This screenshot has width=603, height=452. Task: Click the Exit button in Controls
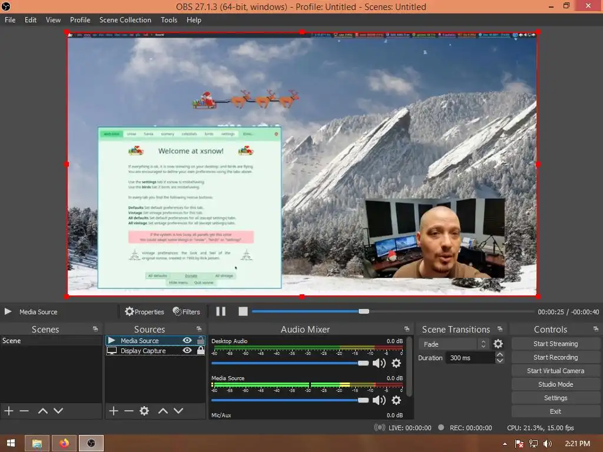(556, 411)
